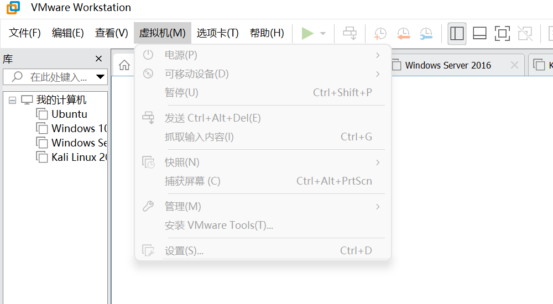Viewport: 553px width, 304px height.
Task: Click the Unity mode toolbar icon
Action: click(x=525, y=33)
